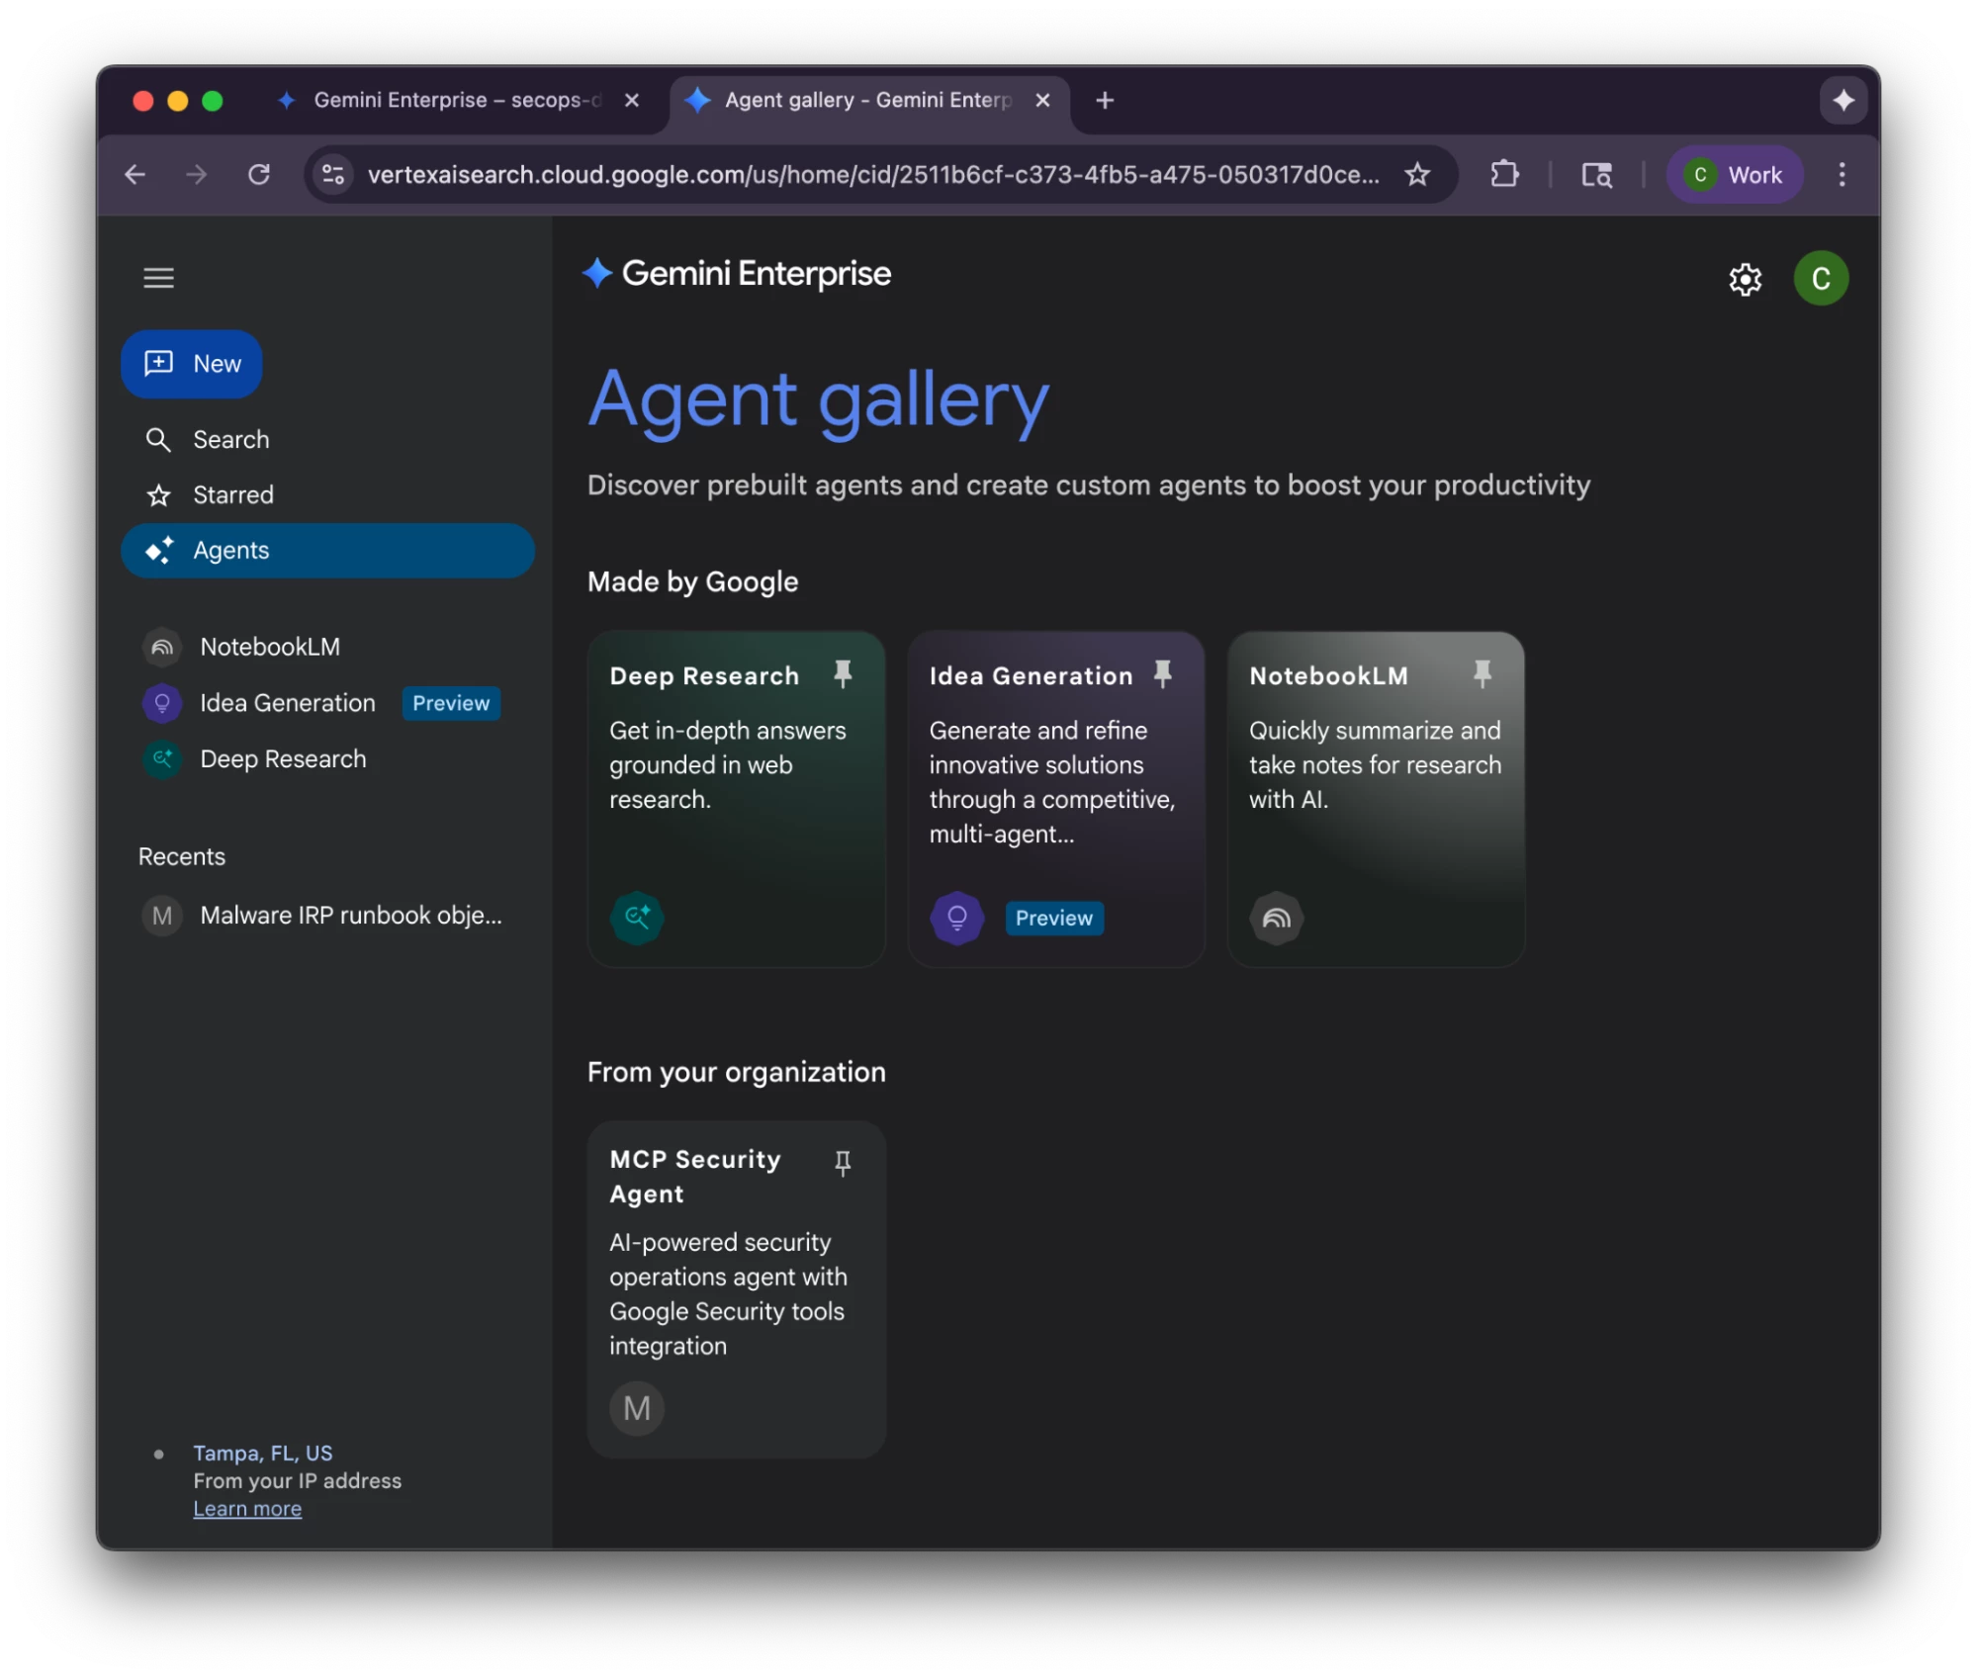Viewport: 1977px width, 1679px height.
Task: Open the settings gear icon
Action: click(x=1745, y=280)
